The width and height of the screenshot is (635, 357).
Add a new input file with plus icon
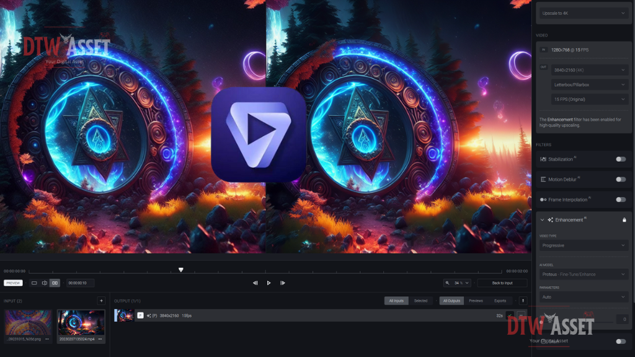tap(101, 301)
